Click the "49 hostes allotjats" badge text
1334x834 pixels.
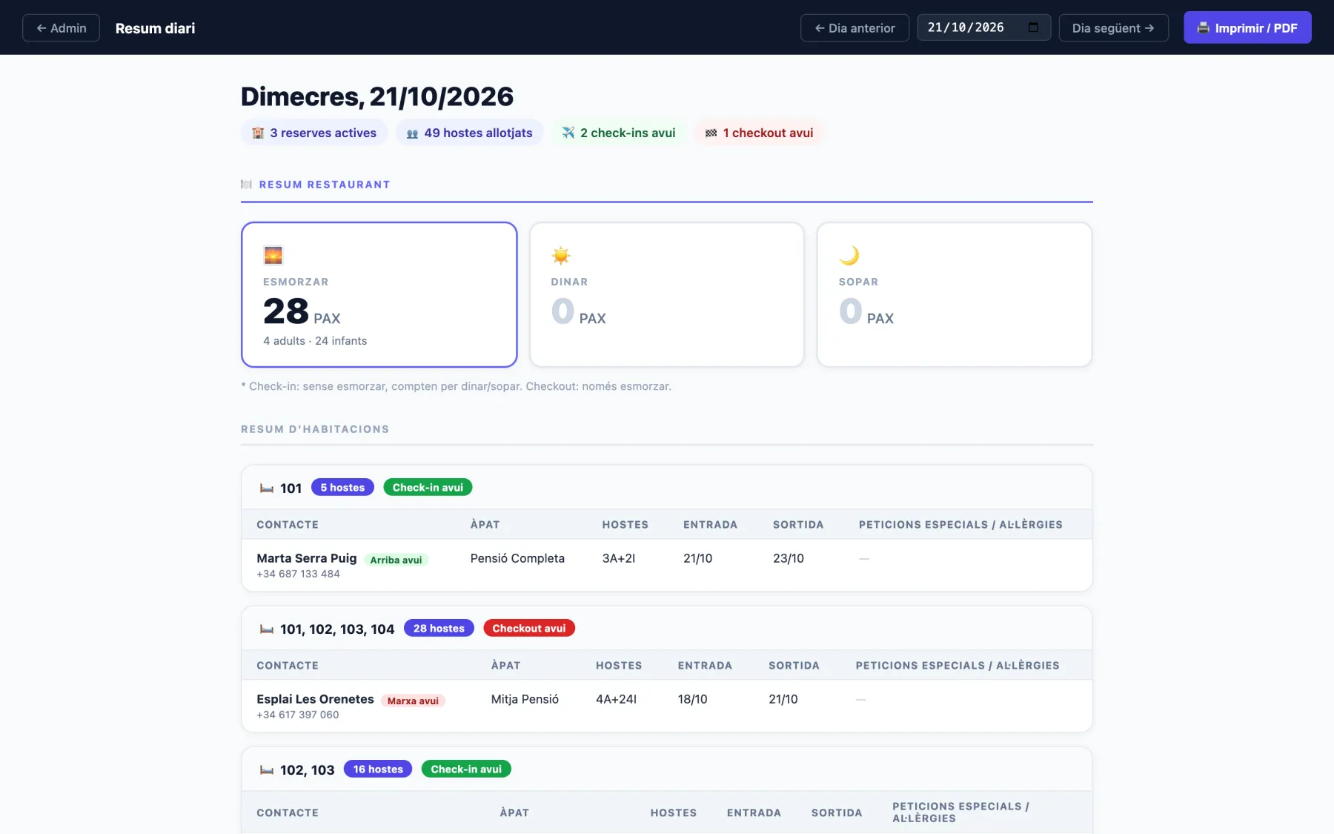click(x=478, y=133)
